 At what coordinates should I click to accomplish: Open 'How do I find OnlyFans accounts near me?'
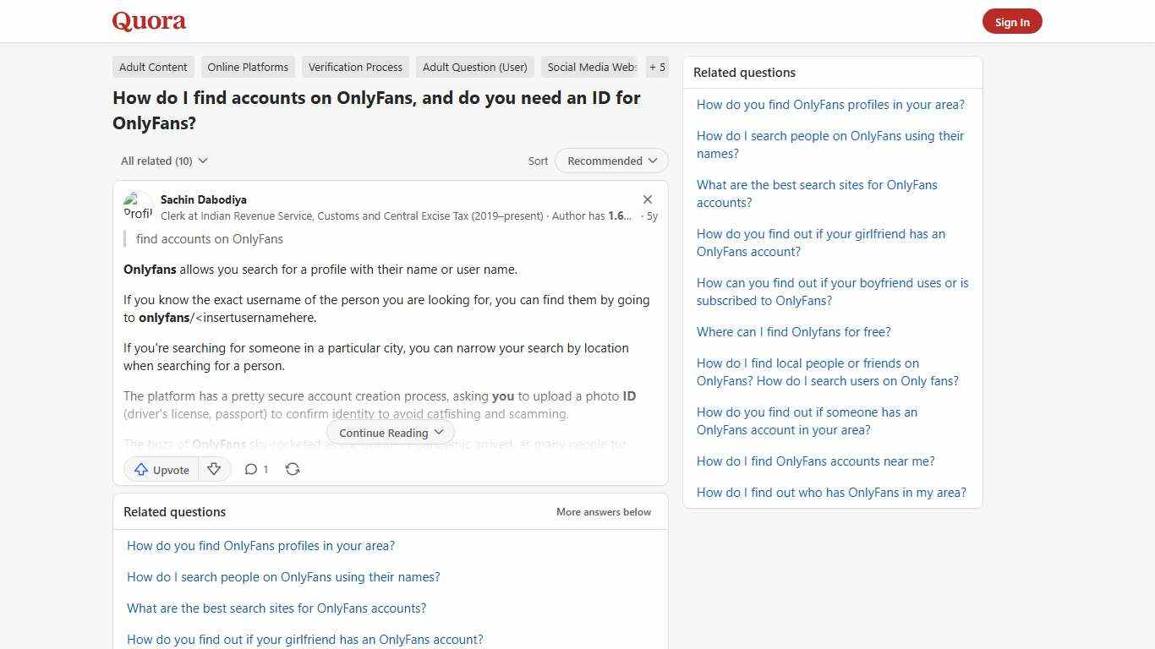pos(815,461)
